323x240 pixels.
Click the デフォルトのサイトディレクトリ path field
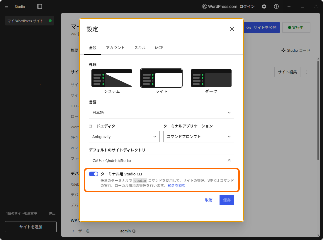pos(161,160)
